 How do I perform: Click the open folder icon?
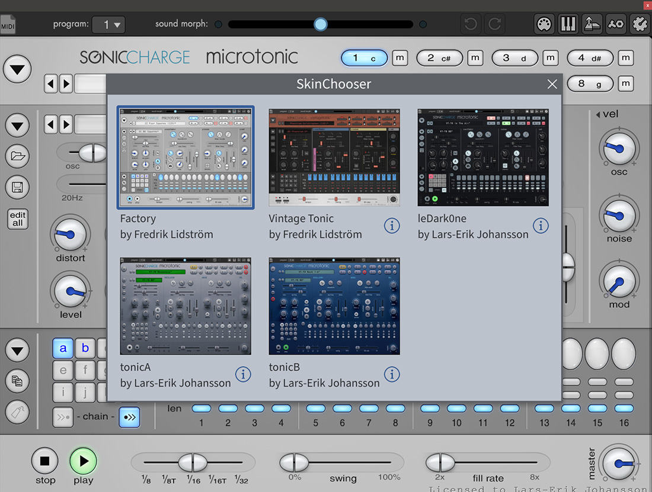click(17, 156)
